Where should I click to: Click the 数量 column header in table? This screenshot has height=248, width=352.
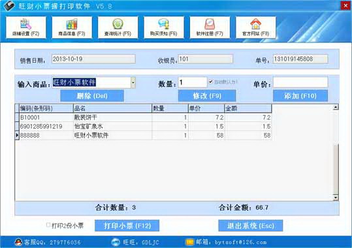tap(170, 108)
